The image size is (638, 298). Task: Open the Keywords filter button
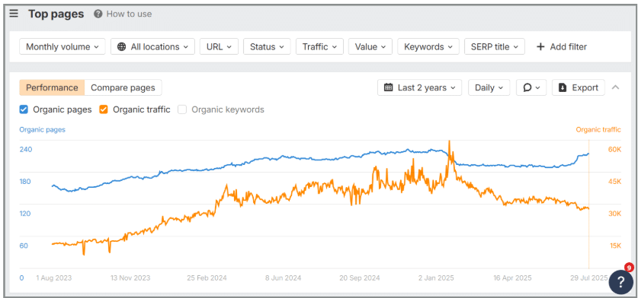point(428,46)
